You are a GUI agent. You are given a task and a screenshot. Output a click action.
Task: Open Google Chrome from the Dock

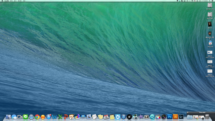click(x=37, y=117)
